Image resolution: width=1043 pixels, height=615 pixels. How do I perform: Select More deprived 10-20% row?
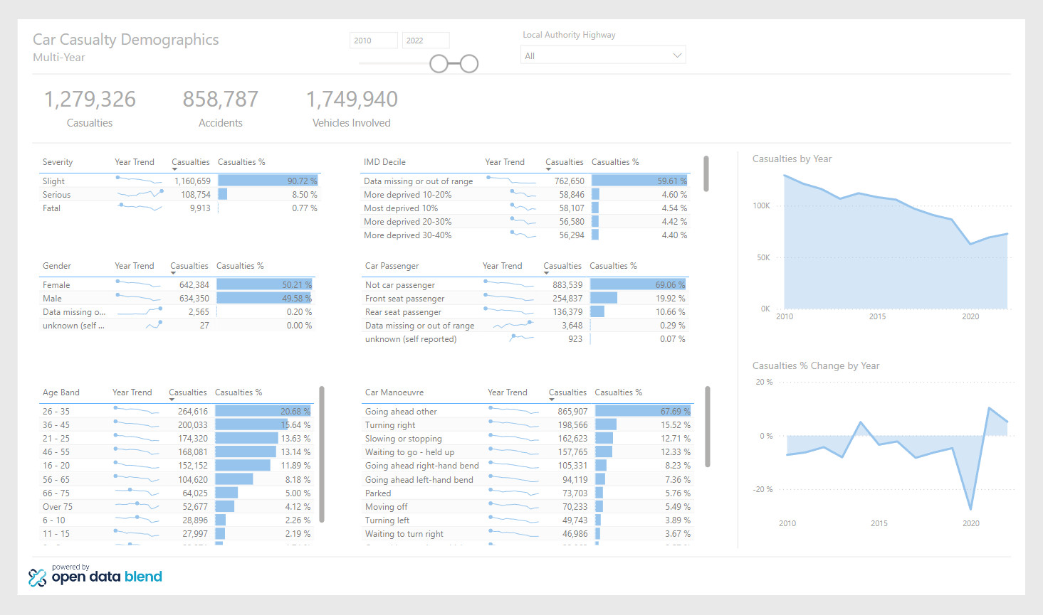pyautogui.click(x=525, y=195)
